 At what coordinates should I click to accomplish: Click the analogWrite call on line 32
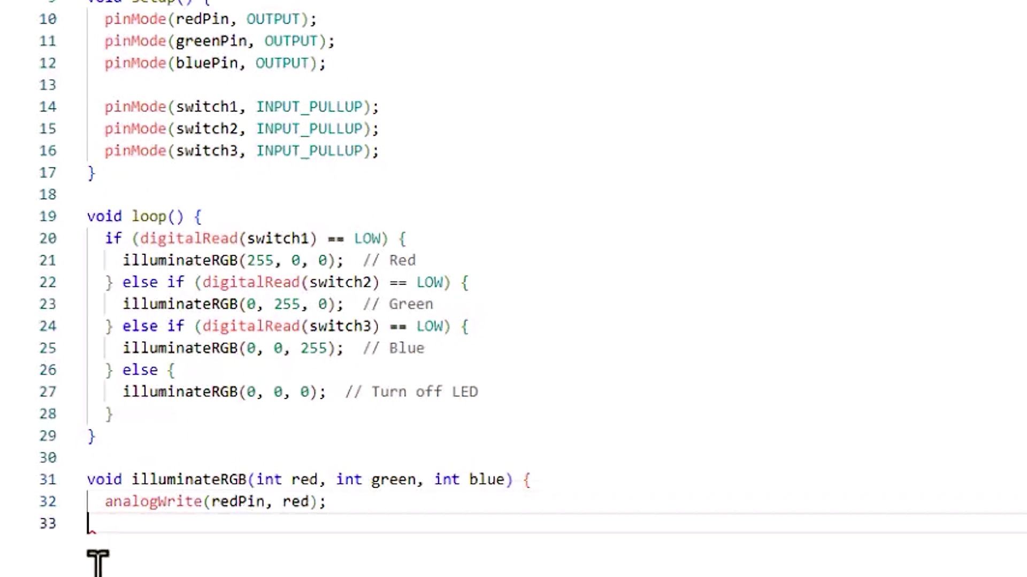(153, 501)
